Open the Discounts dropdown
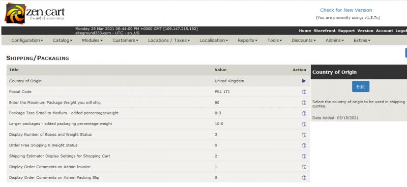Viewport: 407px width, 187px height. 304,40
